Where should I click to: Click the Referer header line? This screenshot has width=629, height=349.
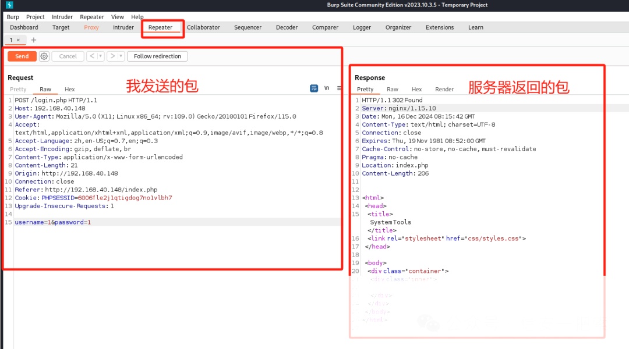click(x=86, y=190)
